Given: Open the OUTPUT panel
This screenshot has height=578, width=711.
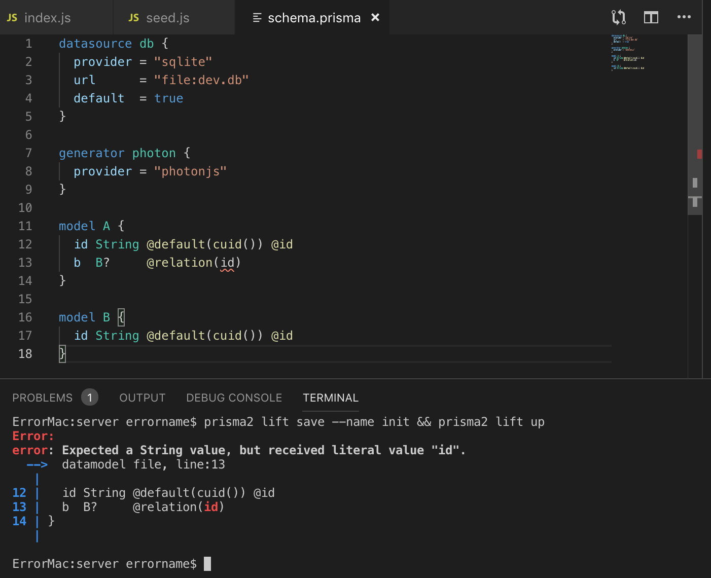Looking at the screenshot, I should click(142, 398).
